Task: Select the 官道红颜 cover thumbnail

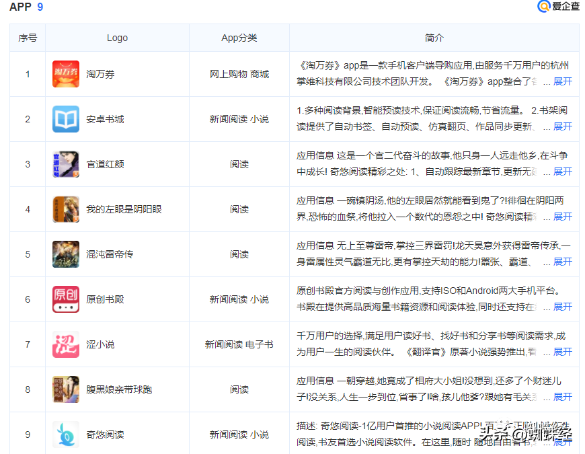Action: [x=66, y=164]
